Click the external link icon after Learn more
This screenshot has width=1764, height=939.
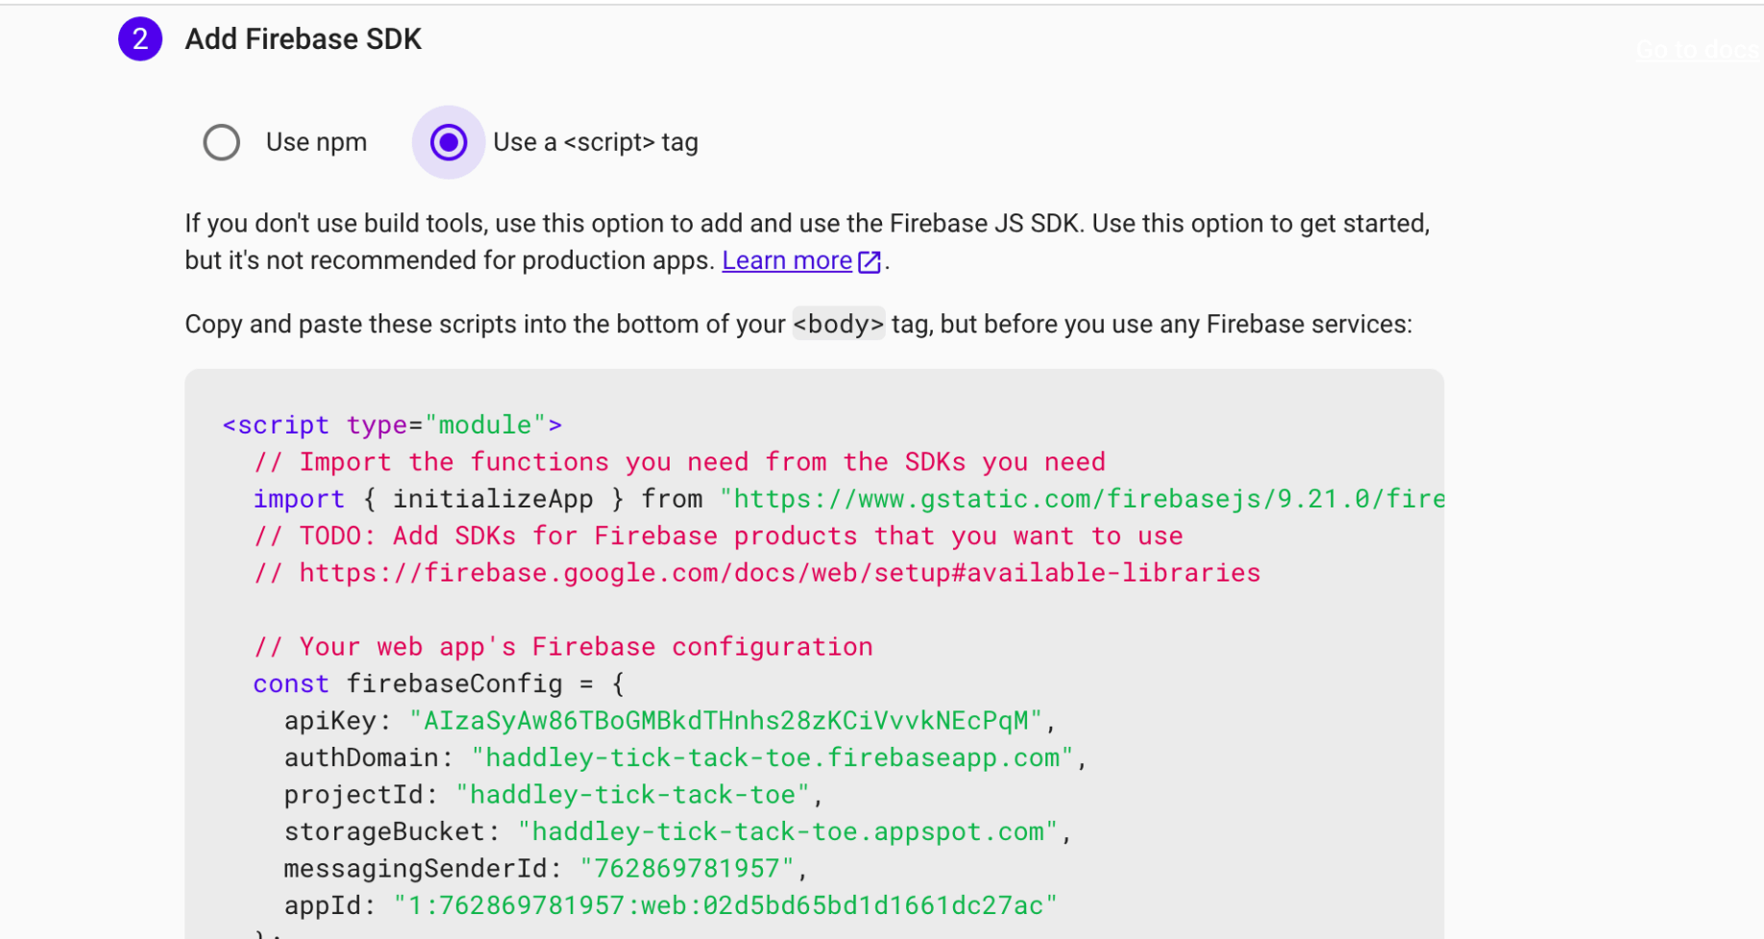870,261
